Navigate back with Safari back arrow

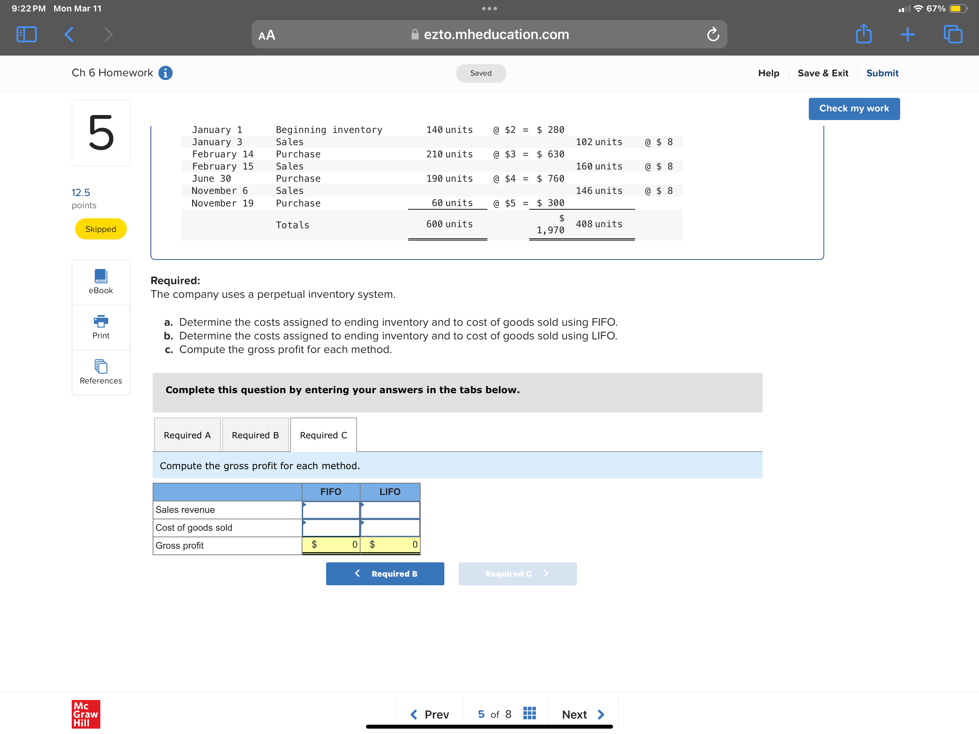tap(68, 34)
